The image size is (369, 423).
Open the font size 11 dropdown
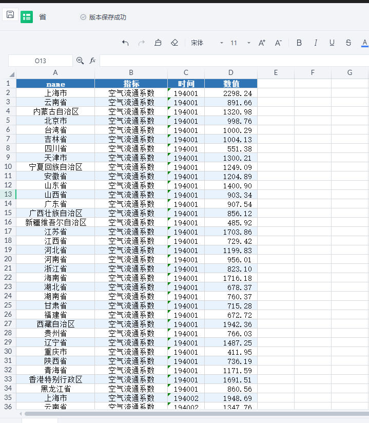(241, 43)
